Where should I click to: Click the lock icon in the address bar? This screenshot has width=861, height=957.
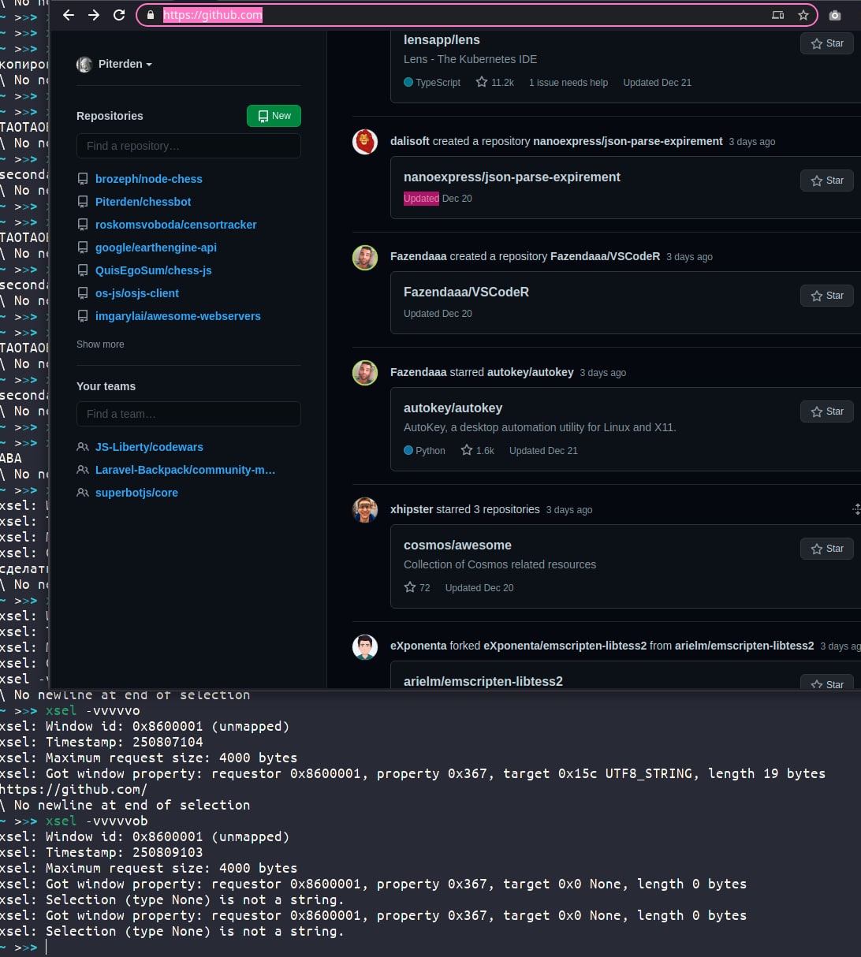pos(151,15)
